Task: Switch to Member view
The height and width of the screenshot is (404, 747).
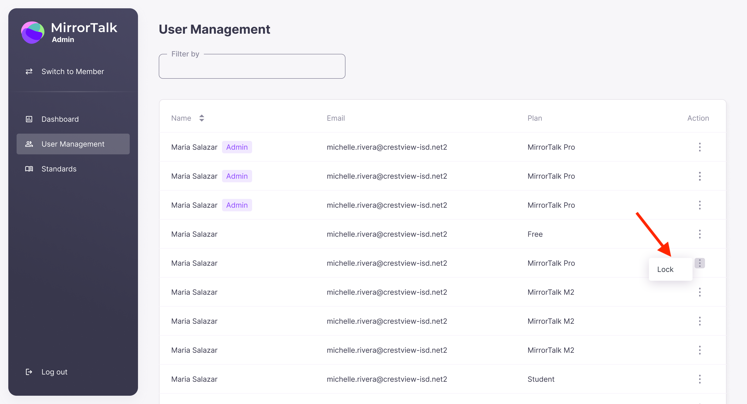Action: (x=73, y=71)
